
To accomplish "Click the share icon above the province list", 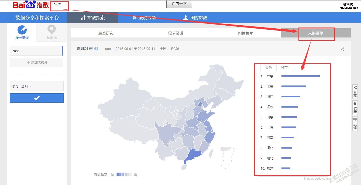I will pyautogui.click(x=342, y=49).
